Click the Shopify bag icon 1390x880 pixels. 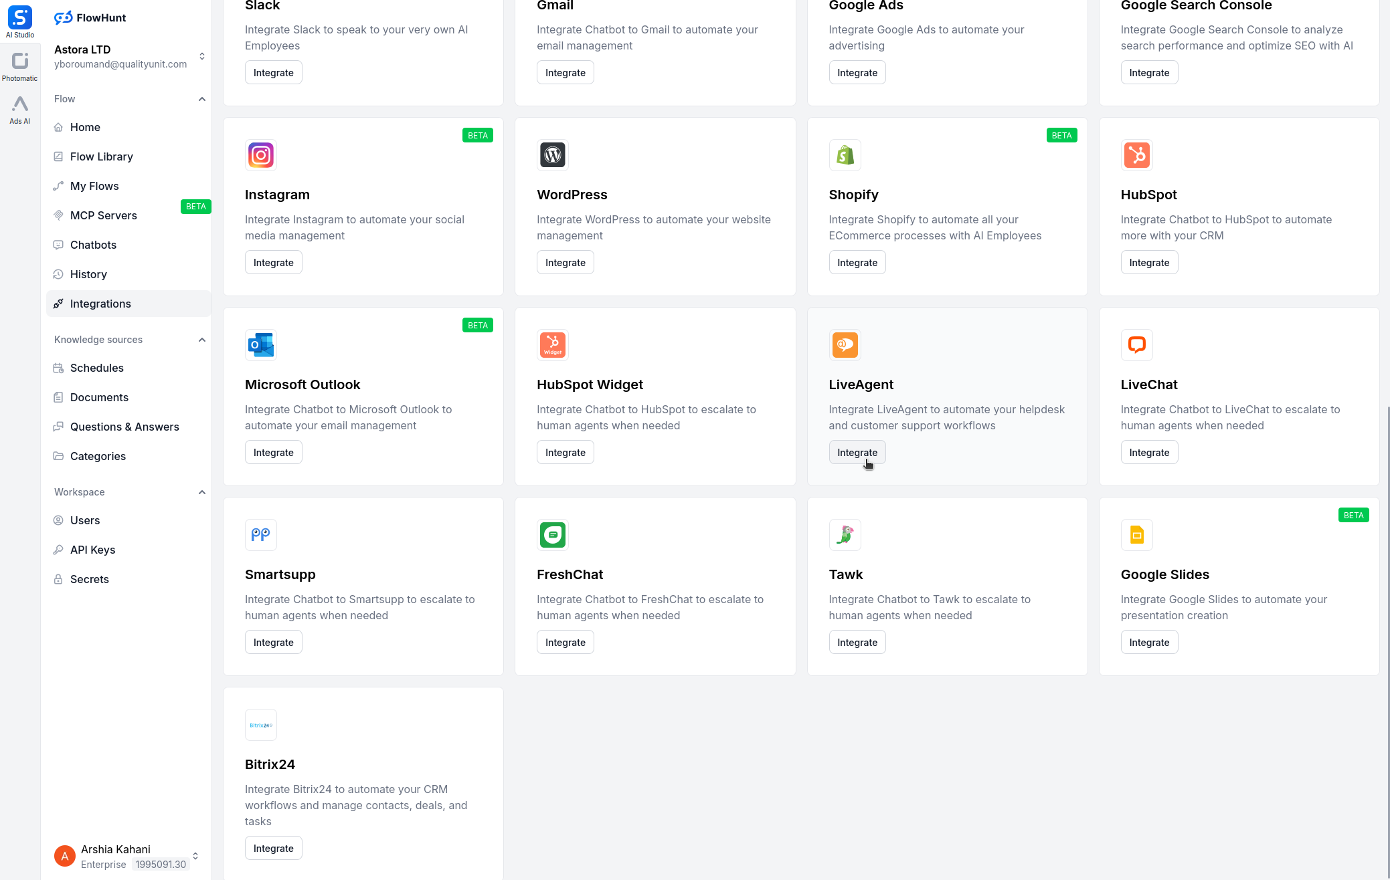pyautogui.click(x=845, y=155)
